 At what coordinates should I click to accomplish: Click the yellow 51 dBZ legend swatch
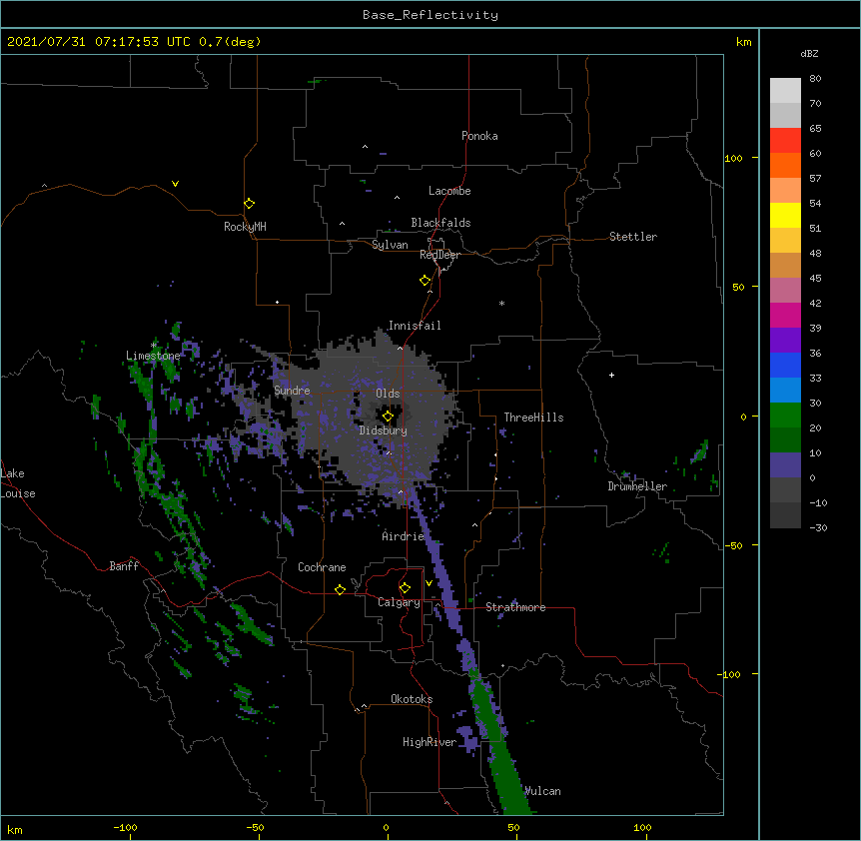(x=785, y=215)
